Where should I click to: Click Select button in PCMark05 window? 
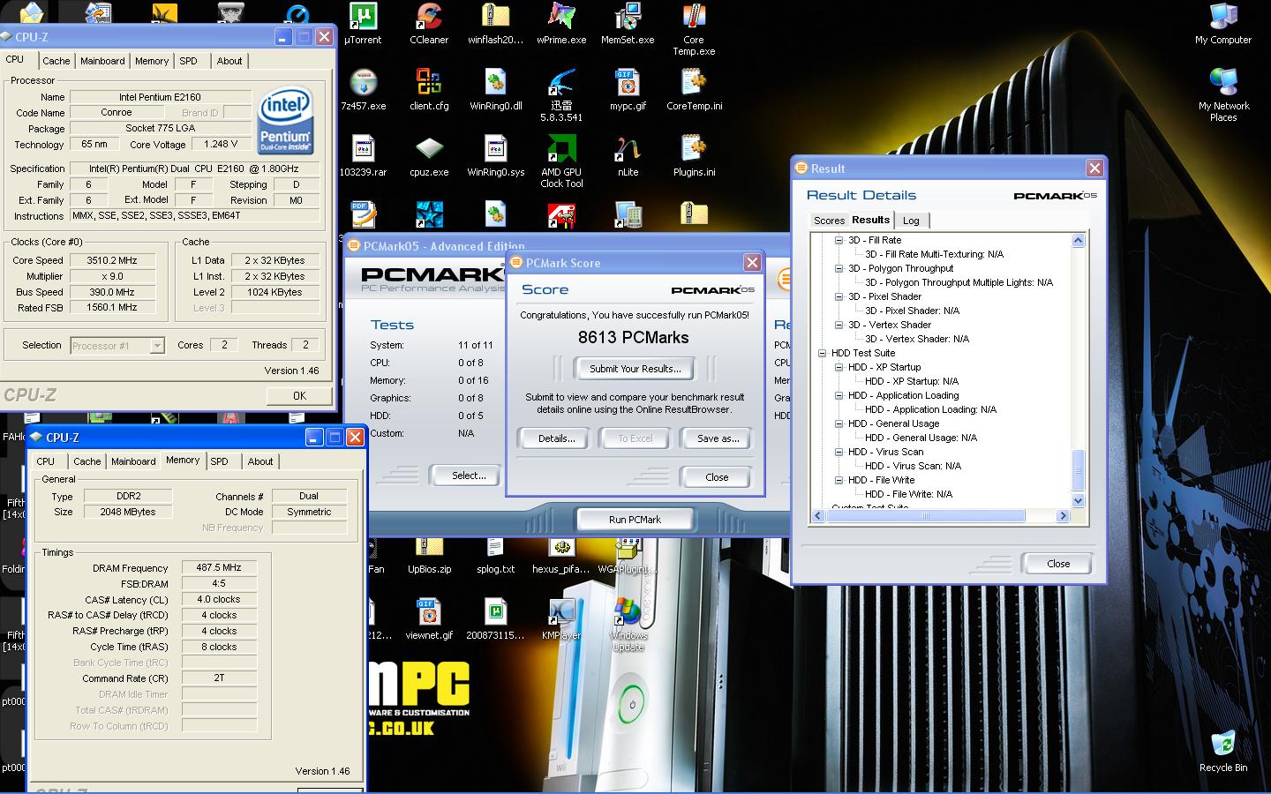pos(469,476)
